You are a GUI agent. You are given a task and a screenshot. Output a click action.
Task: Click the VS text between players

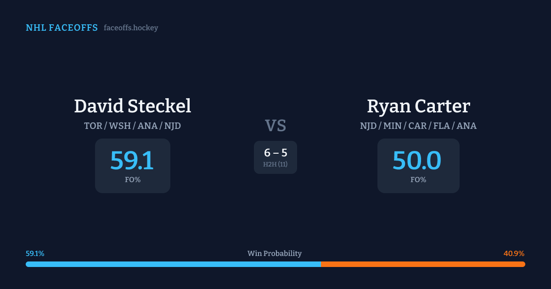(x=275, y=125)
